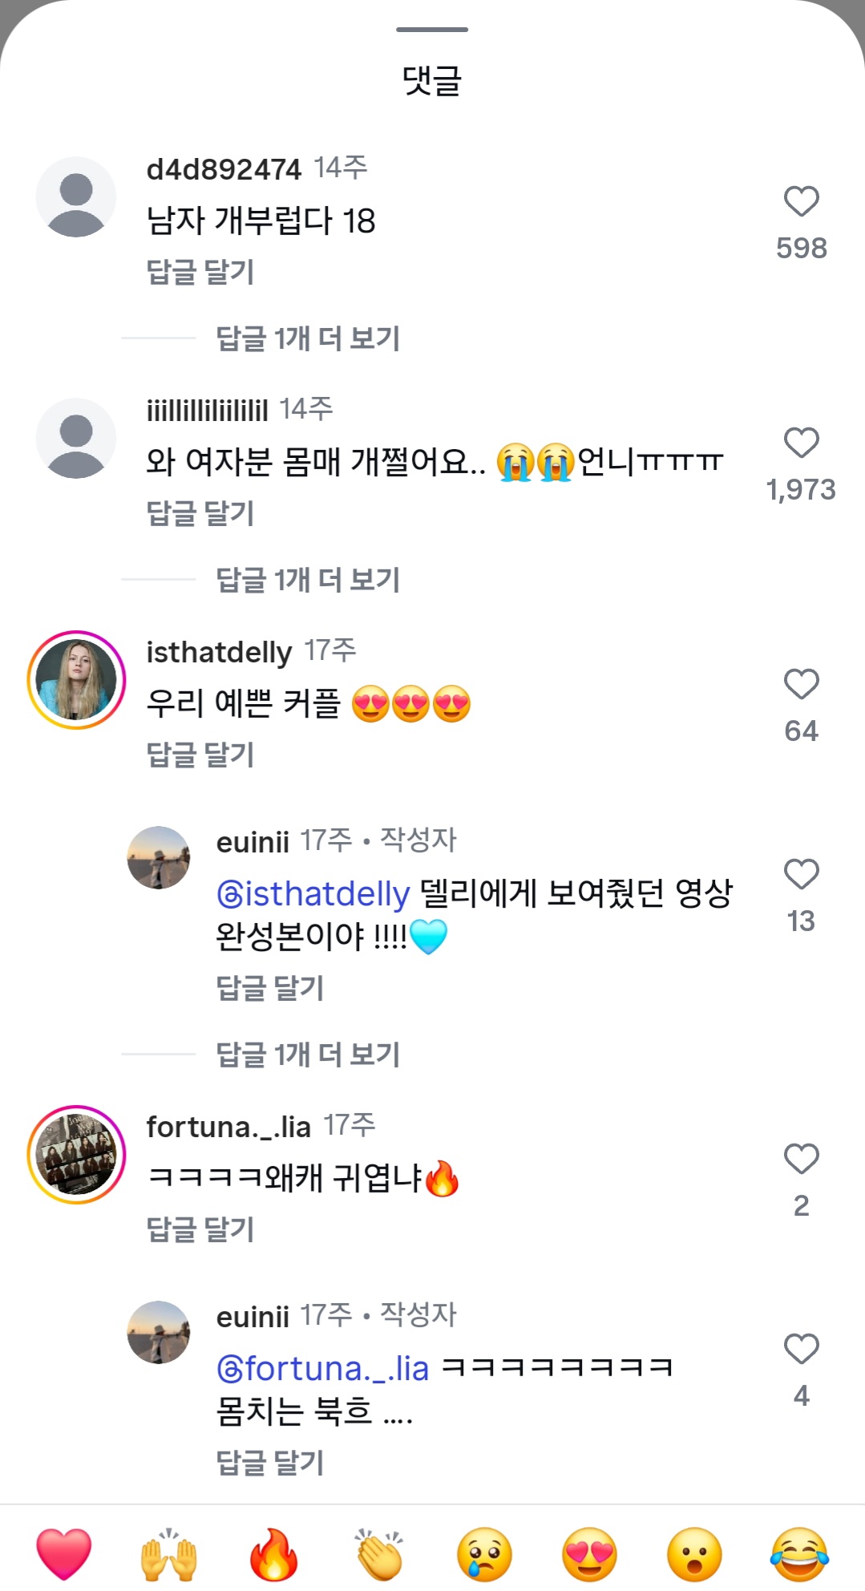
Task: Open isthatdelly's profile picture
Action: (x=76, y=680)
